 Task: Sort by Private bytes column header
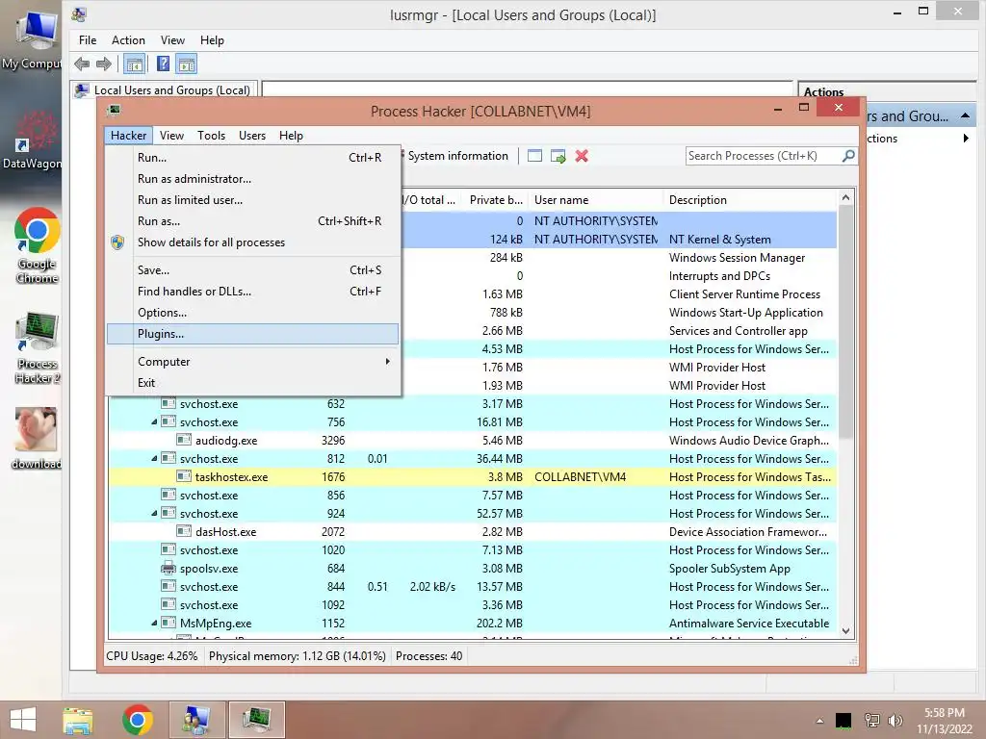(x=496, y=200)
